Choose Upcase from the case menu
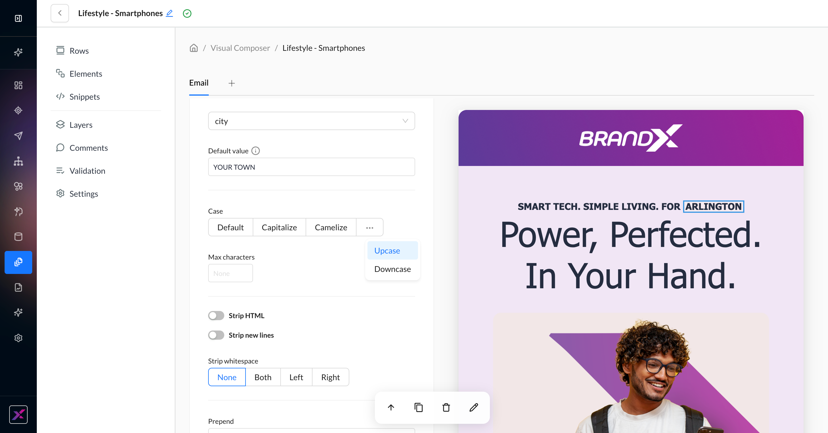 click(x=392, y=250)
